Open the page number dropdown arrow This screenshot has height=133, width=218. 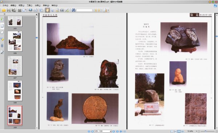click(x=111, y=131)
